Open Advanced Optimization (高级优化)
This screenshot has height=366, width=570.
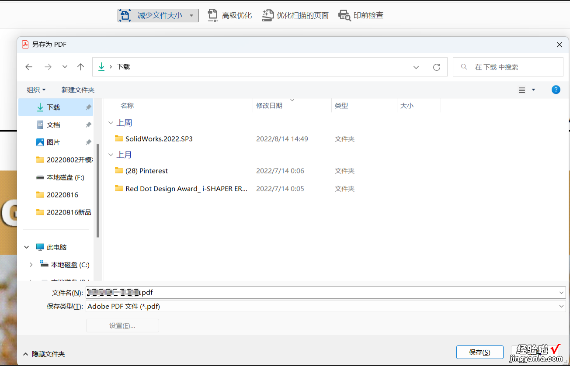(x=229, y=15)
